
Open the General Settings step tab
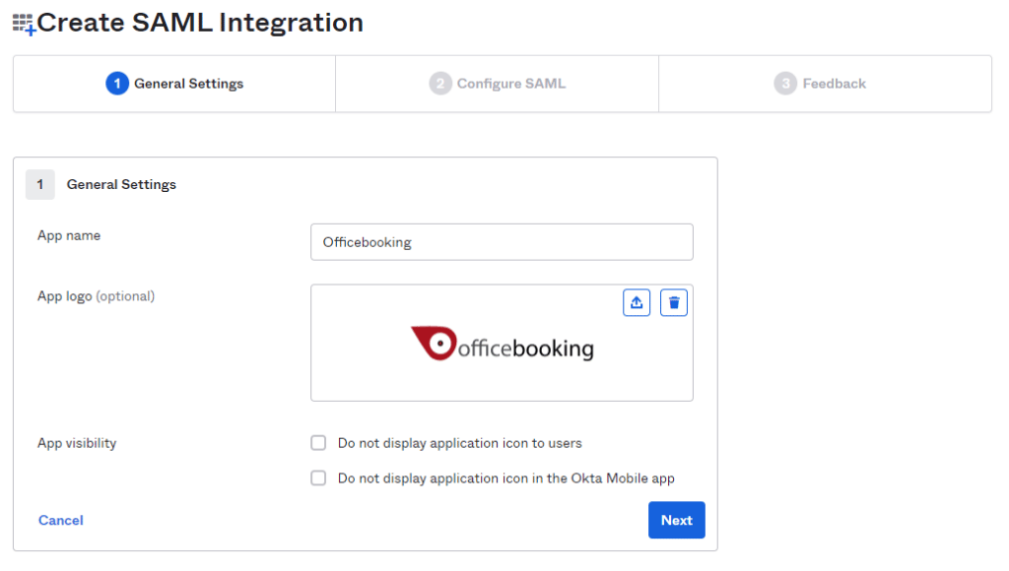[174, 84]
